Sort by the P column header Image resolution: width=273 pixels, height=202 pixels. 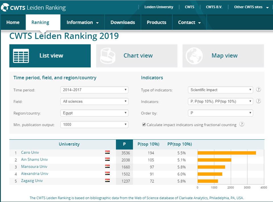coord(124,144)
